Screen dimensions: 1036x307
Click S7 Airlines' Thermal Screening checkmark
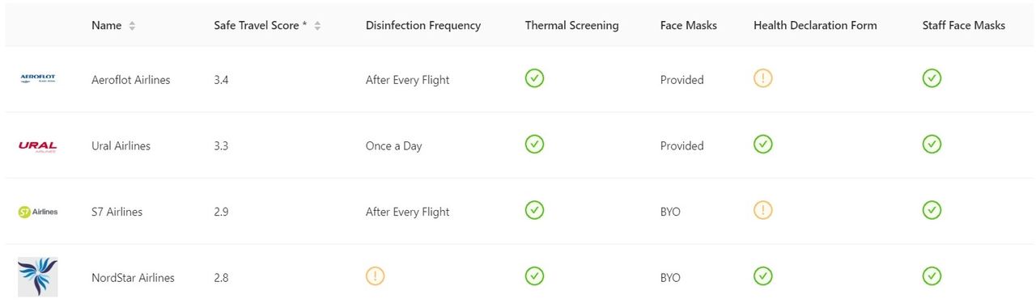534,210
